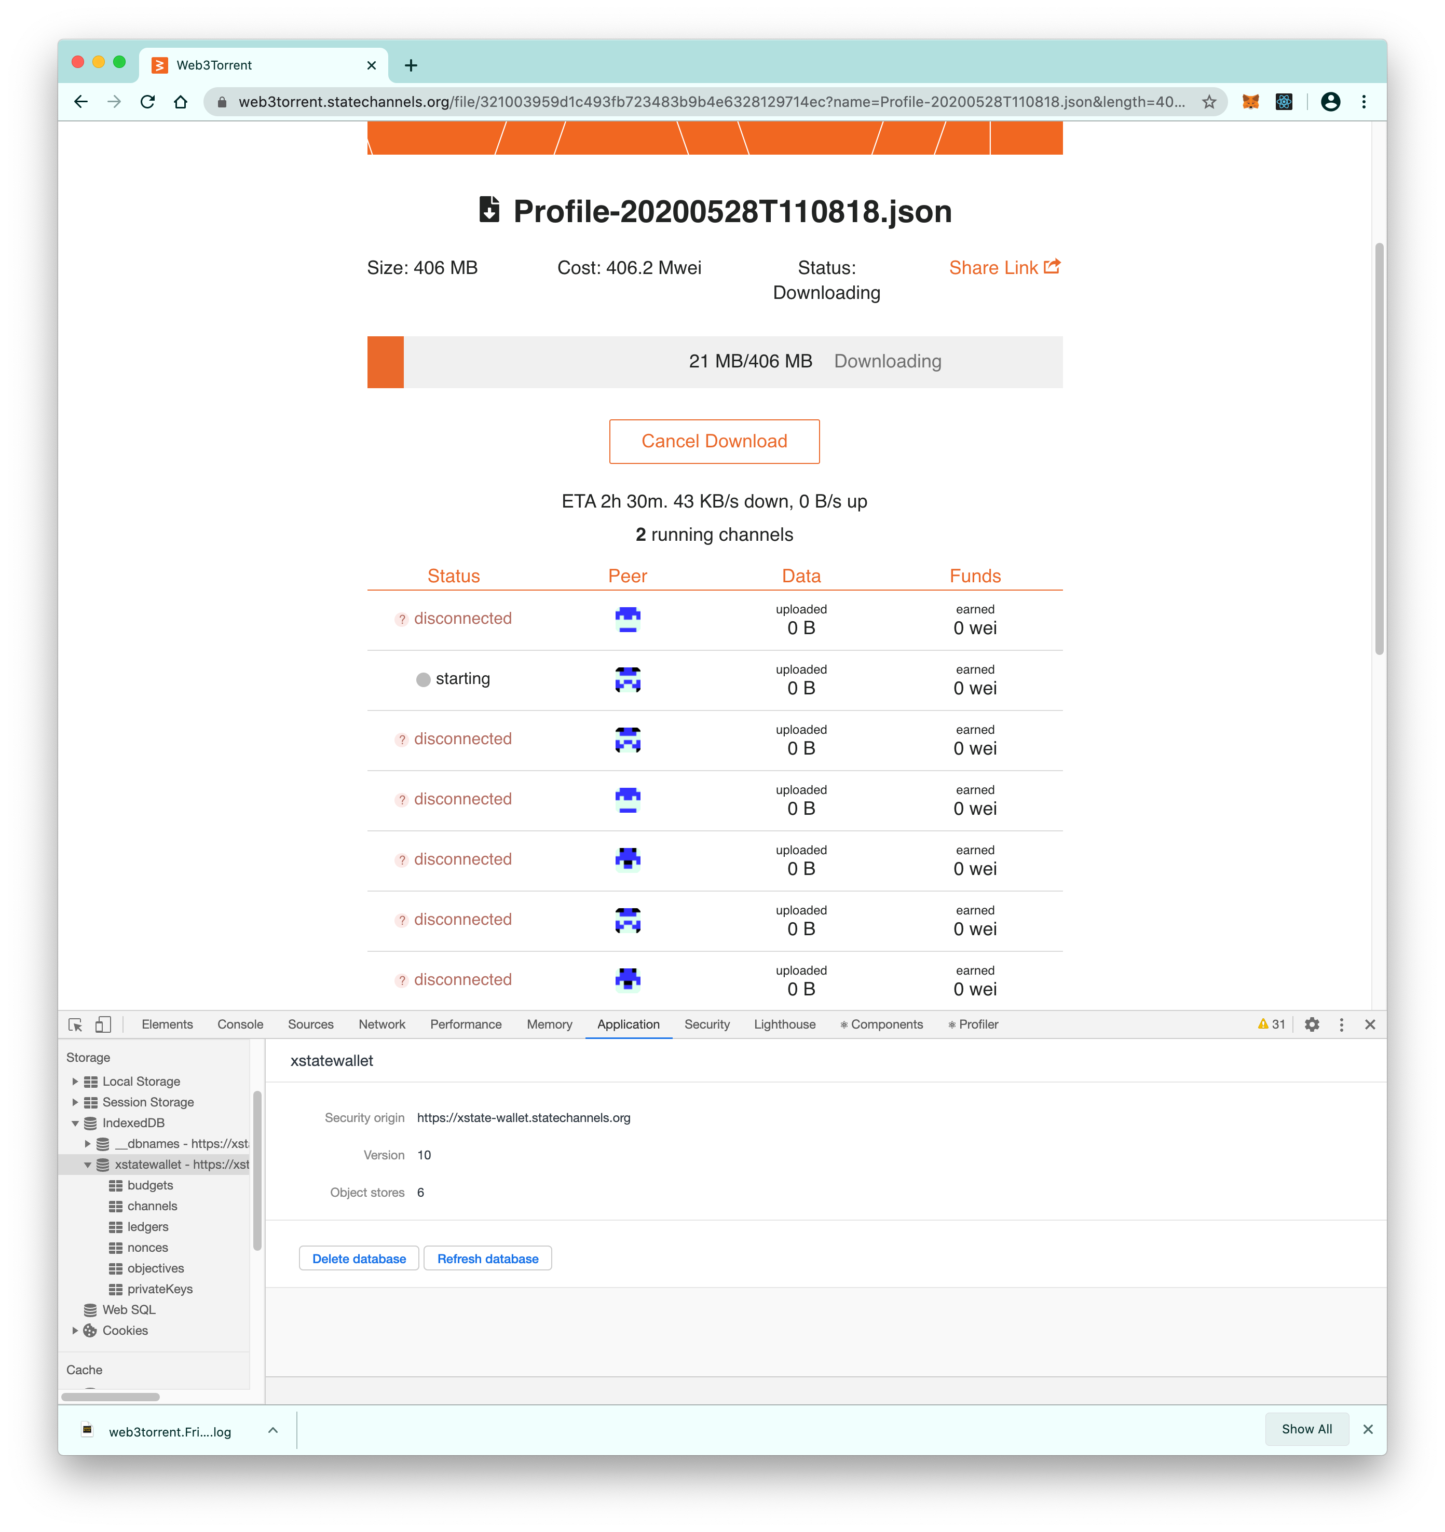Toggle the device toolbar in DevTools
This screenshot has width=1445, height=1532.
point(102,1025)
